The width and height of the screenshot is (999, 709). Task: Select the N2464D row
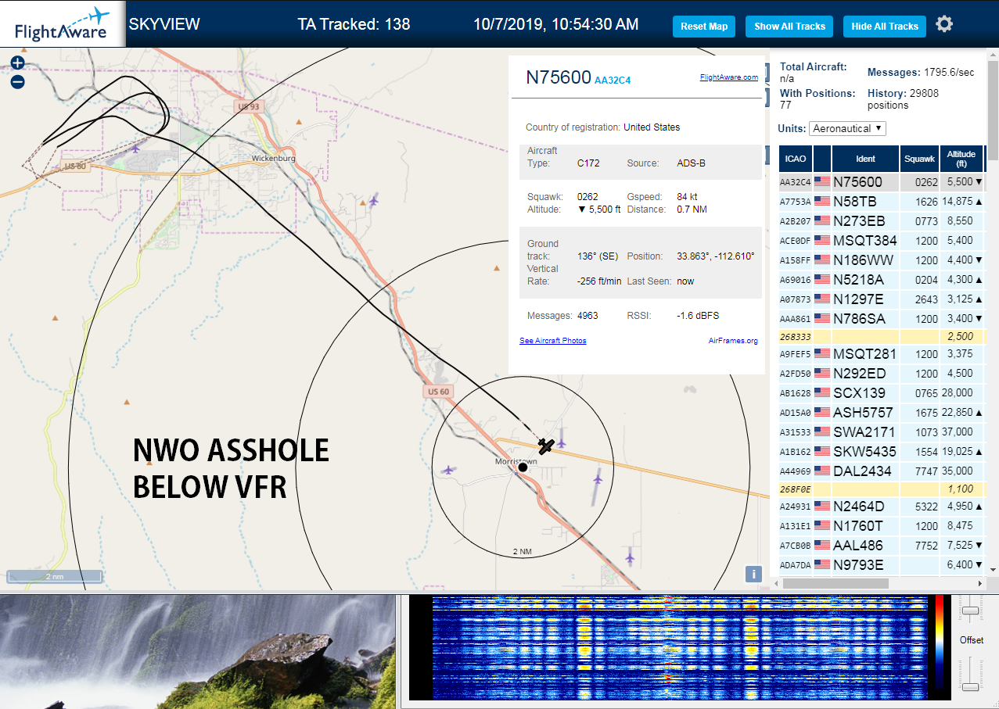pyautogui.click(x=881, y=507)
